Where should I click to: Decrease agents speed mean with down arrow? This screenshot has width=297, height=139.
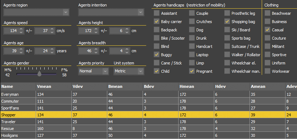coord(21,32)
